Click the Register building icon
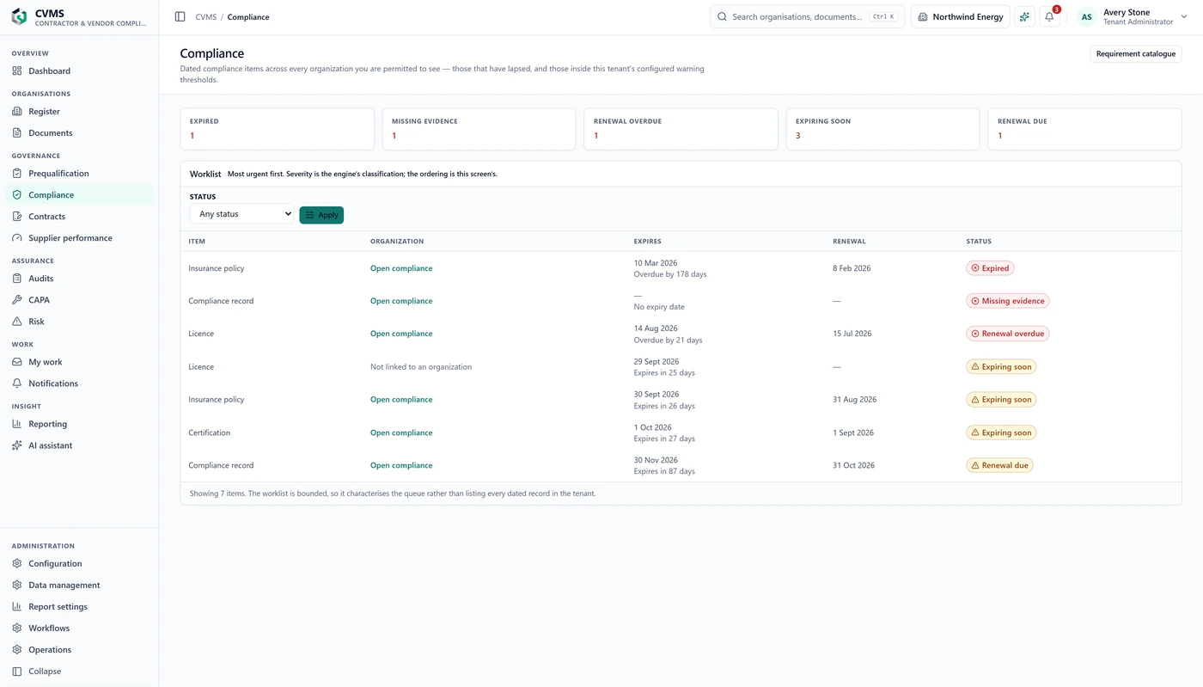The width and height of the screenshot is (1203, 687). pyautogui.click(x=17, y=112)
